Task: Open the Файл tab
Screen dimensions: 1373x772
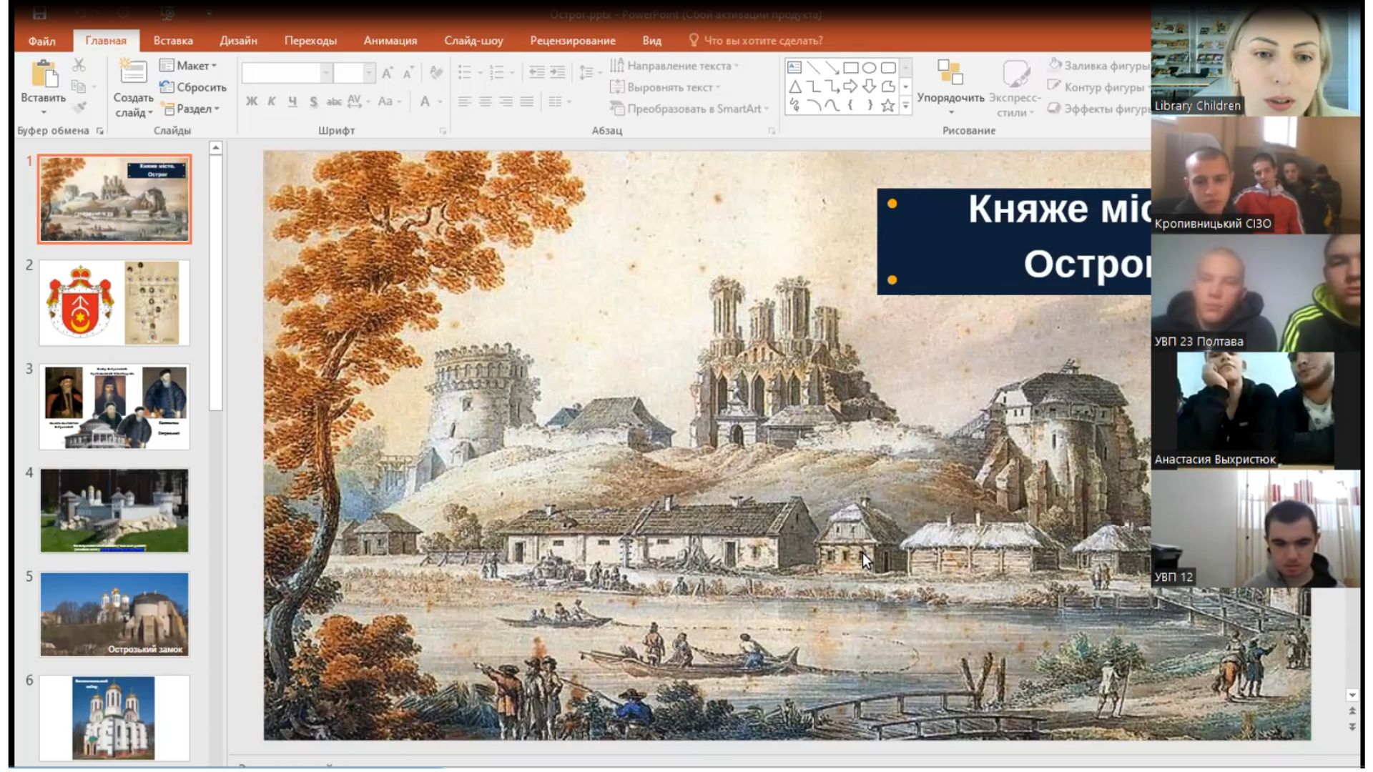Action: 42,41
